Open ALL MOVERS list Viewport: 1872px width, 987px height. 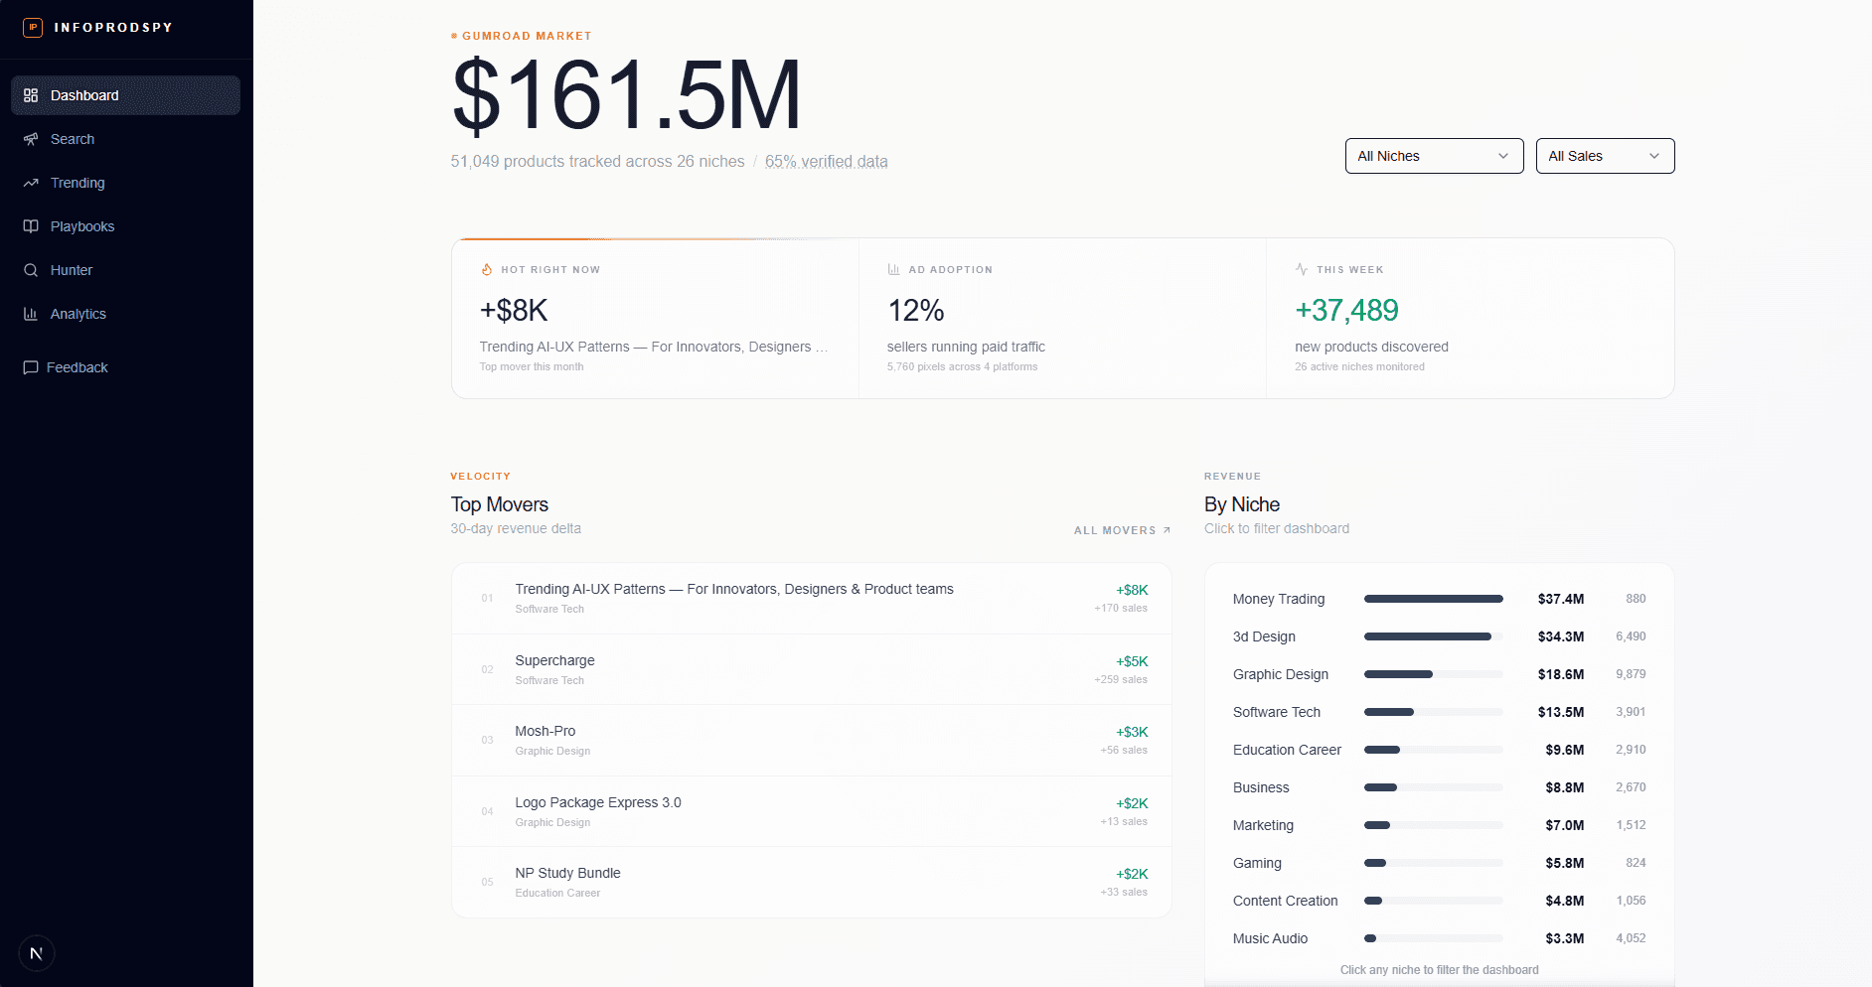tap(1122, 530)
